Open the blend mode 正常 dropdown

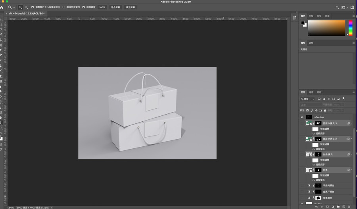pos(311,105)
